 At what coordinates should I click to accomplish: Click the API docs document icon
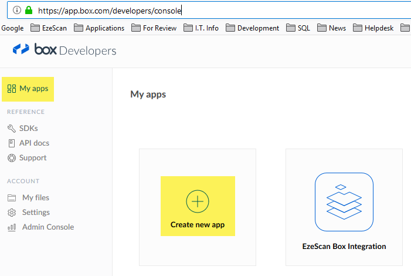click(x=12, y=143)
